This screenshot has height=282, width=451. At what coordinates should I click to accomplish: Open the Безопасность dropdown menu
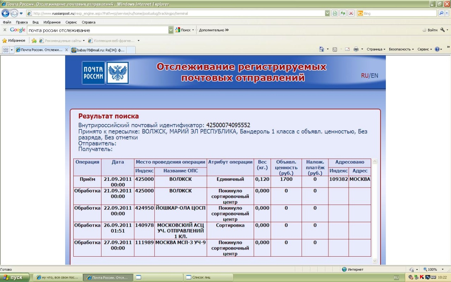pyautogui.click(x=401, y=49)
